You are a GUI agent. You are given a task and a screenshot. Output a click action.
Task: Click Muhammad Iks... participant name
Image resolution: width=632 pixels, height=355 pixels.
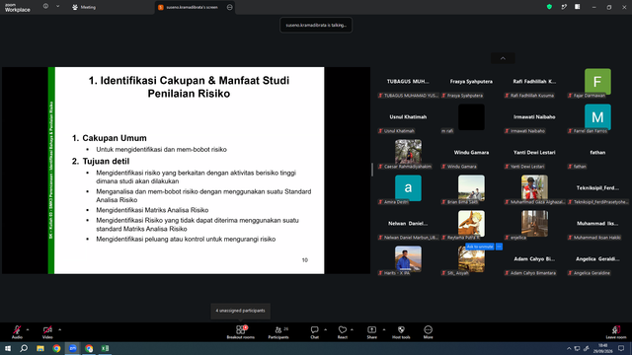click(x=597, y=223)
